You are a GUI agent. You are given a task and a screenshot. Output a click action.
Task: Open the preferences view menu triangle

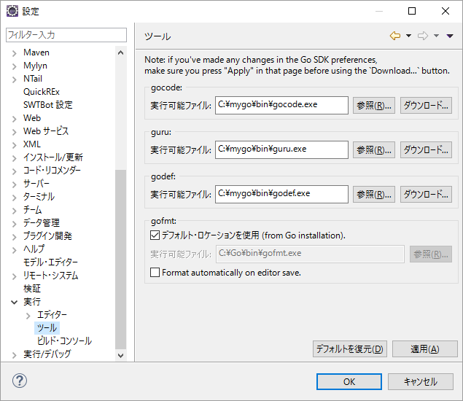point(450,36)
